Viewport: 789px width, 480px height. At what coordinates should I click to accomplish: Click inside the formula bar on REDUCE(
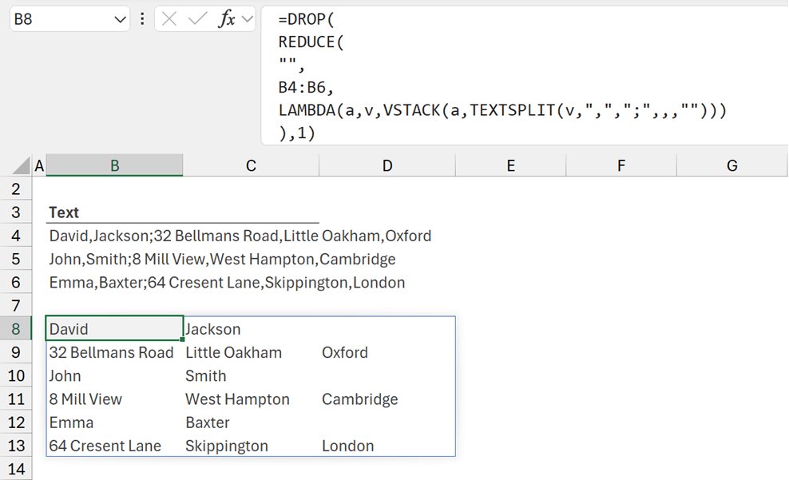[x=311, y=42]
